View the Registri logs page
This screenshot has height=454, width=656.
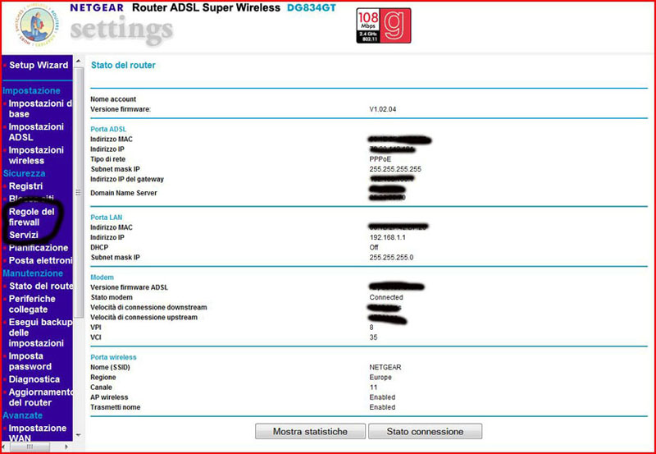click(x=25, y=186)
